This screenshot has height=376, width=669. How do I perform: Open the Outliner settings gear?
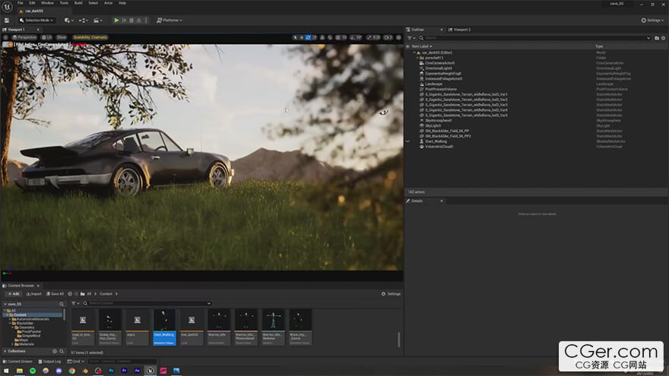click(x=664, y=37)
